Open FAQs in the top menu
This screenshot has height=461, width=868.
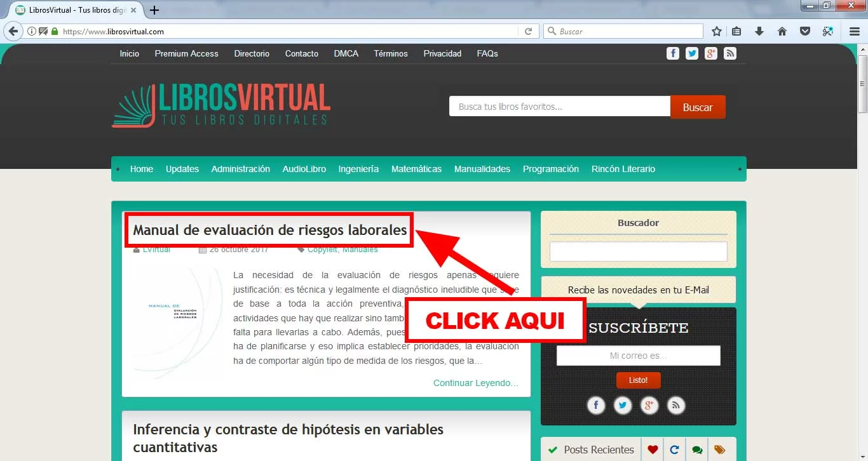click(x=487, y=53)
